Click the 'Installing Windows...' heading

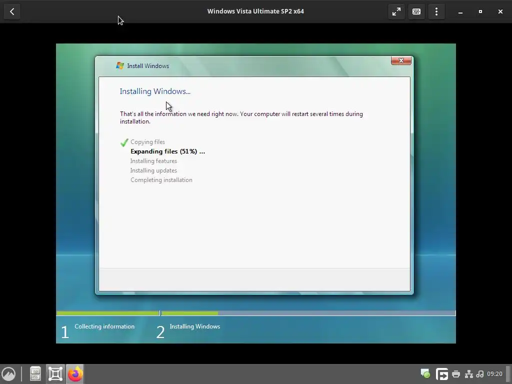pyautogui.click(x=155, y=91)
